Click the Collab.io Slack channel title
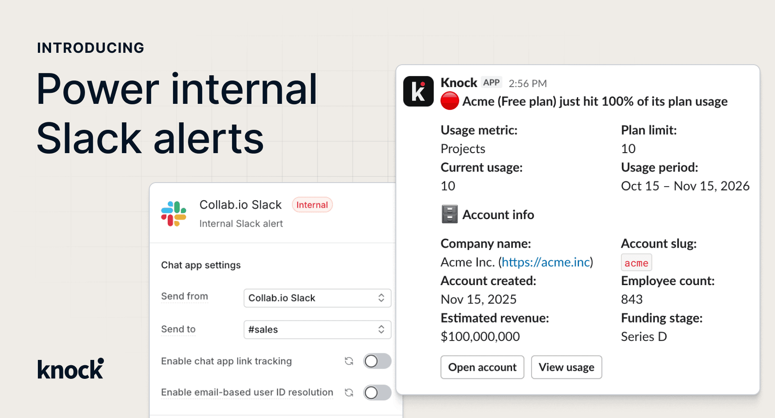The image size is (775, 418). click(x=240, y=205)
